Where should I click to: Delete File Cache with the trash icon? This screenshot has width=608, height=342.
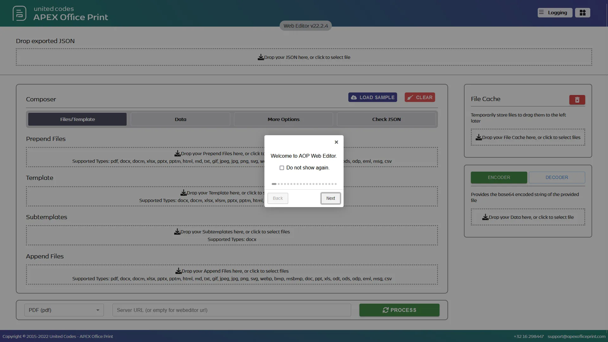pyautogui.click(x=577, y=100)
